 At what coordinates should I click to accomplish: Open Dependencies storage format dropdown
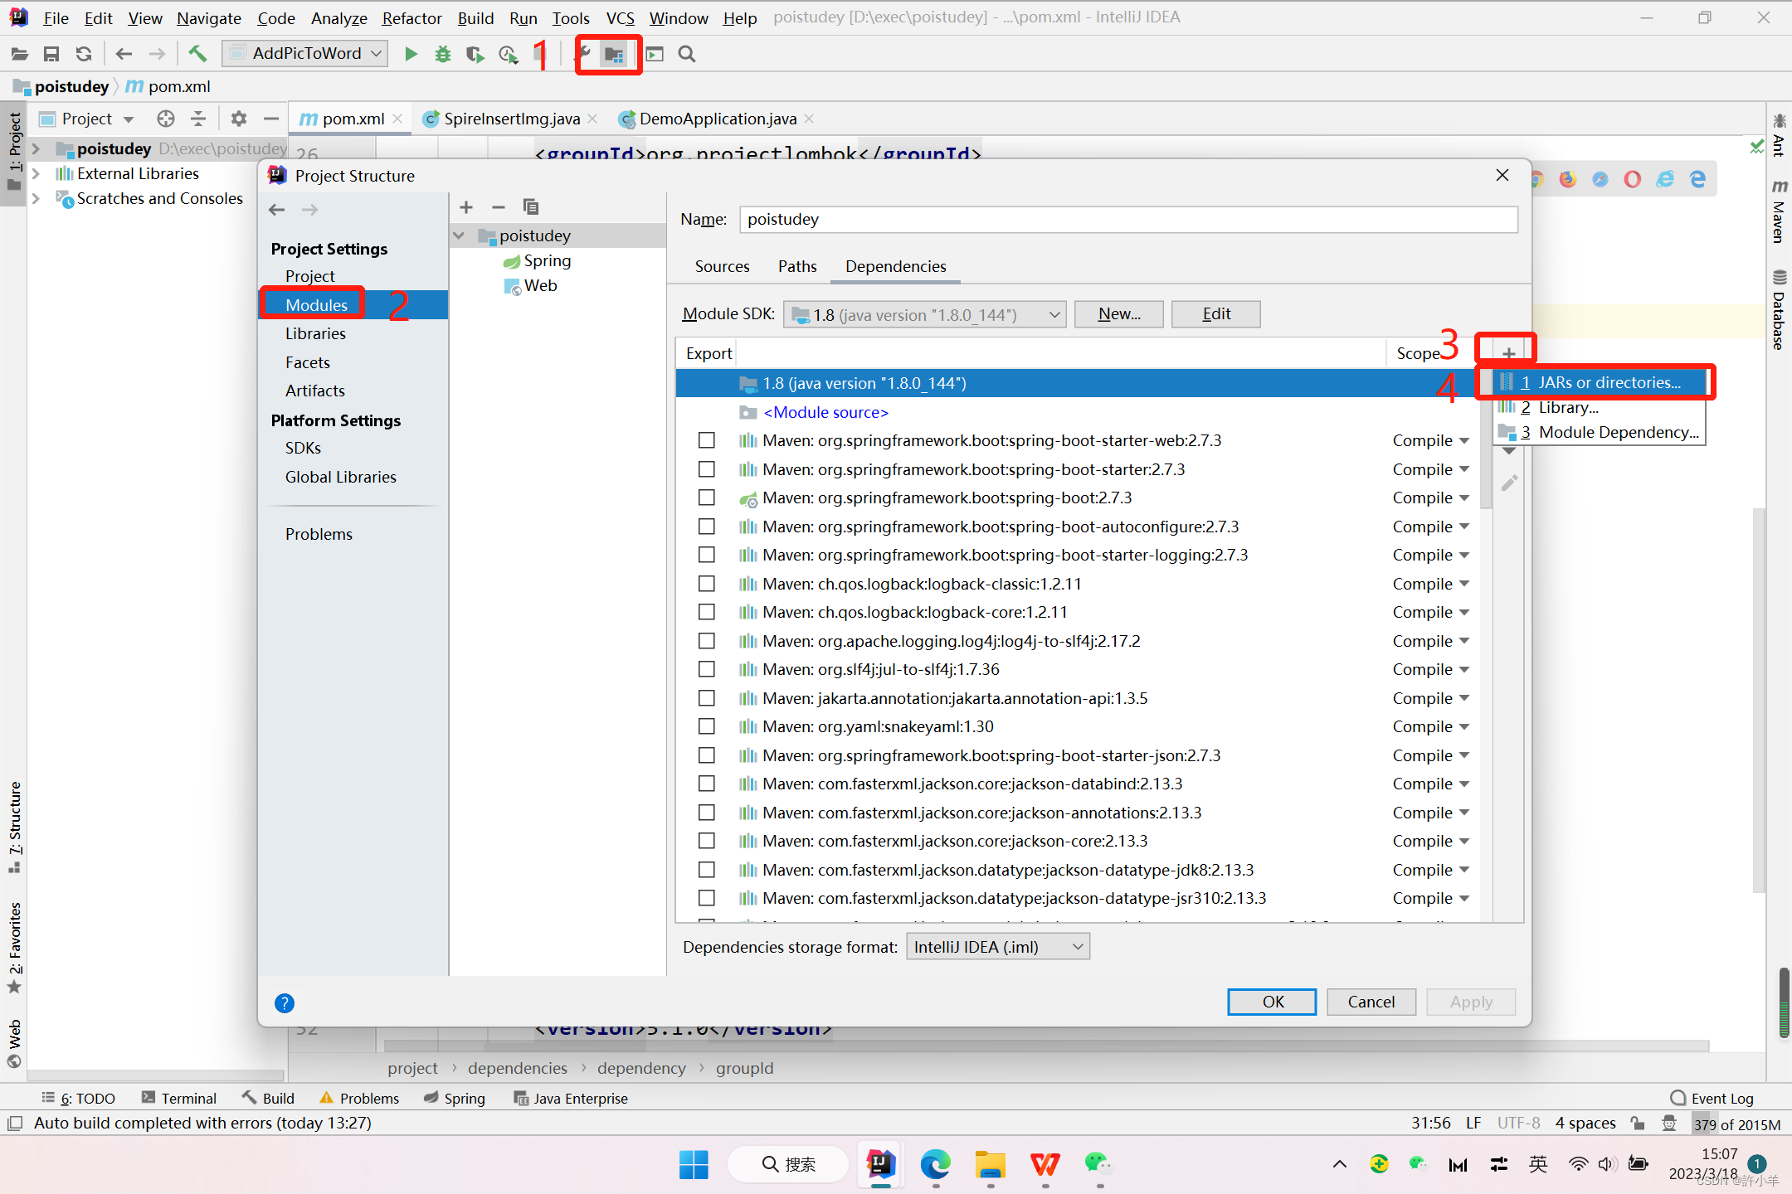click(998, 947)
